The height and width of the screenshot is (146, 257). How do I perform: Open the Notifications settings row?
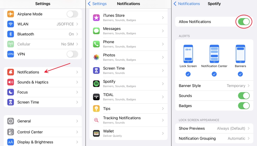[43, 72]
